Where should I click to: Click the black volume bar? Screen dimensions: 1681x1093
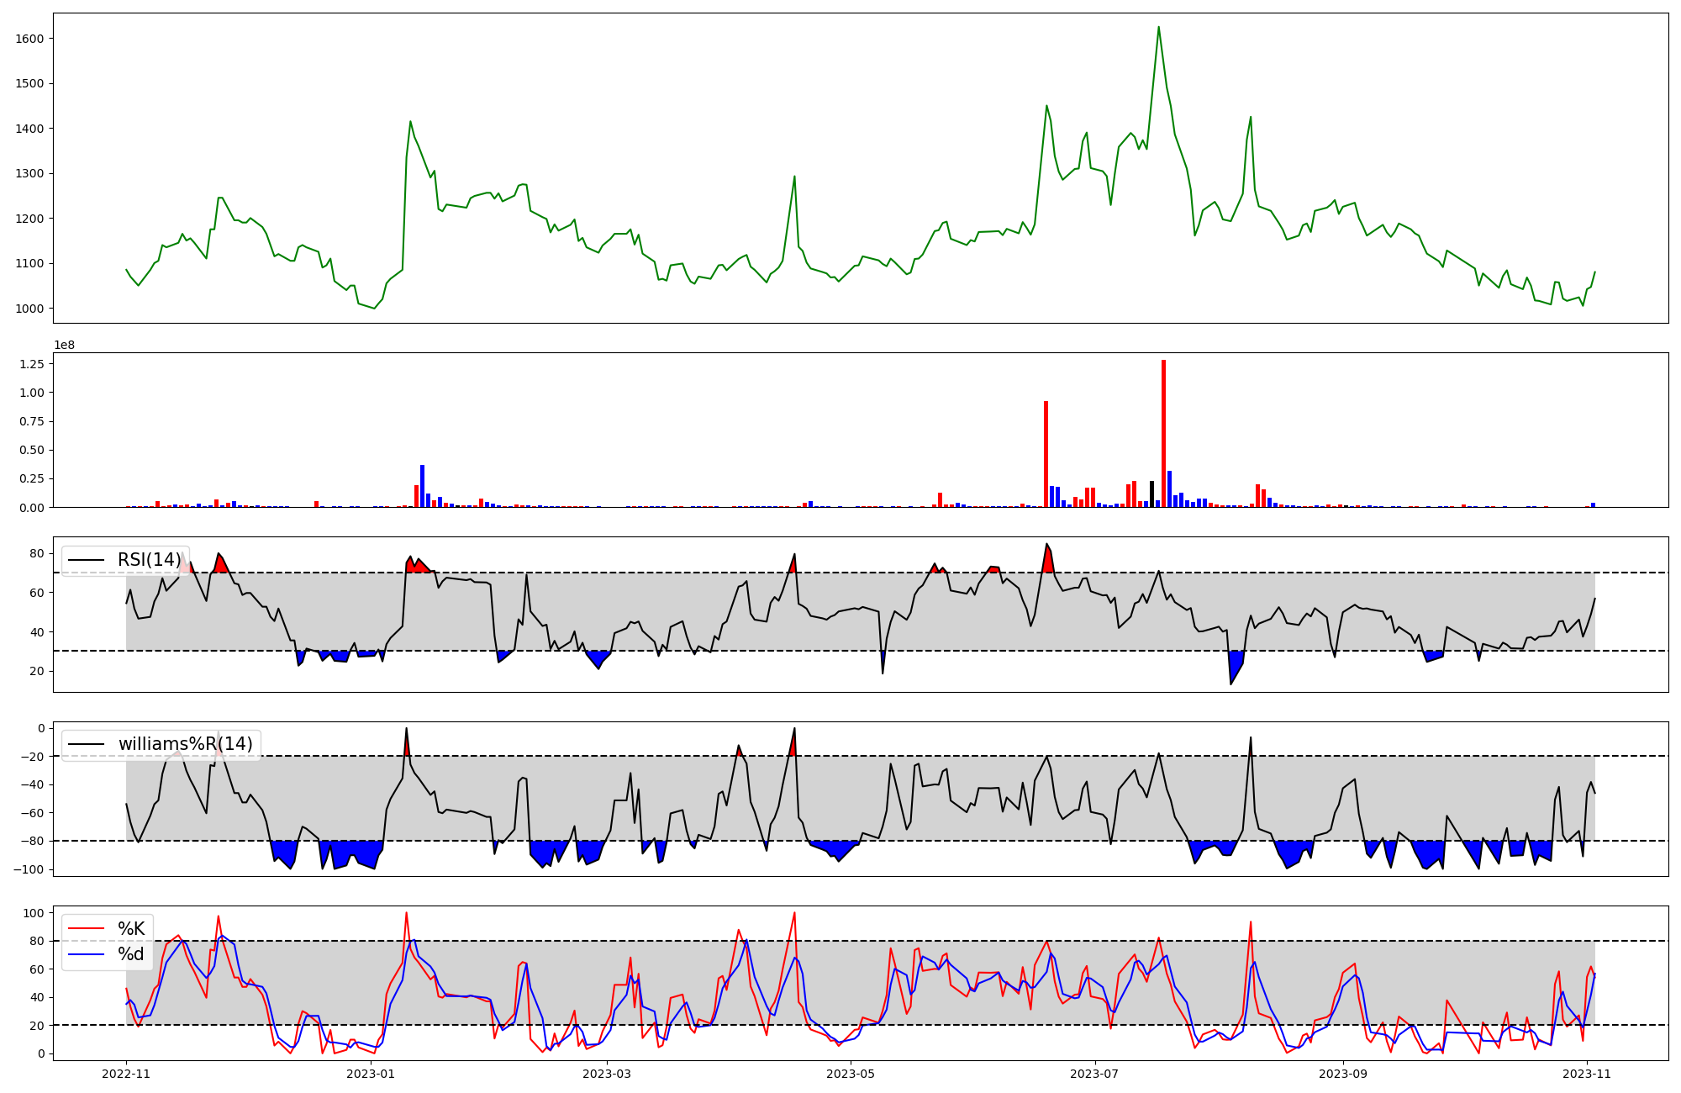(x=1151, y=494)
